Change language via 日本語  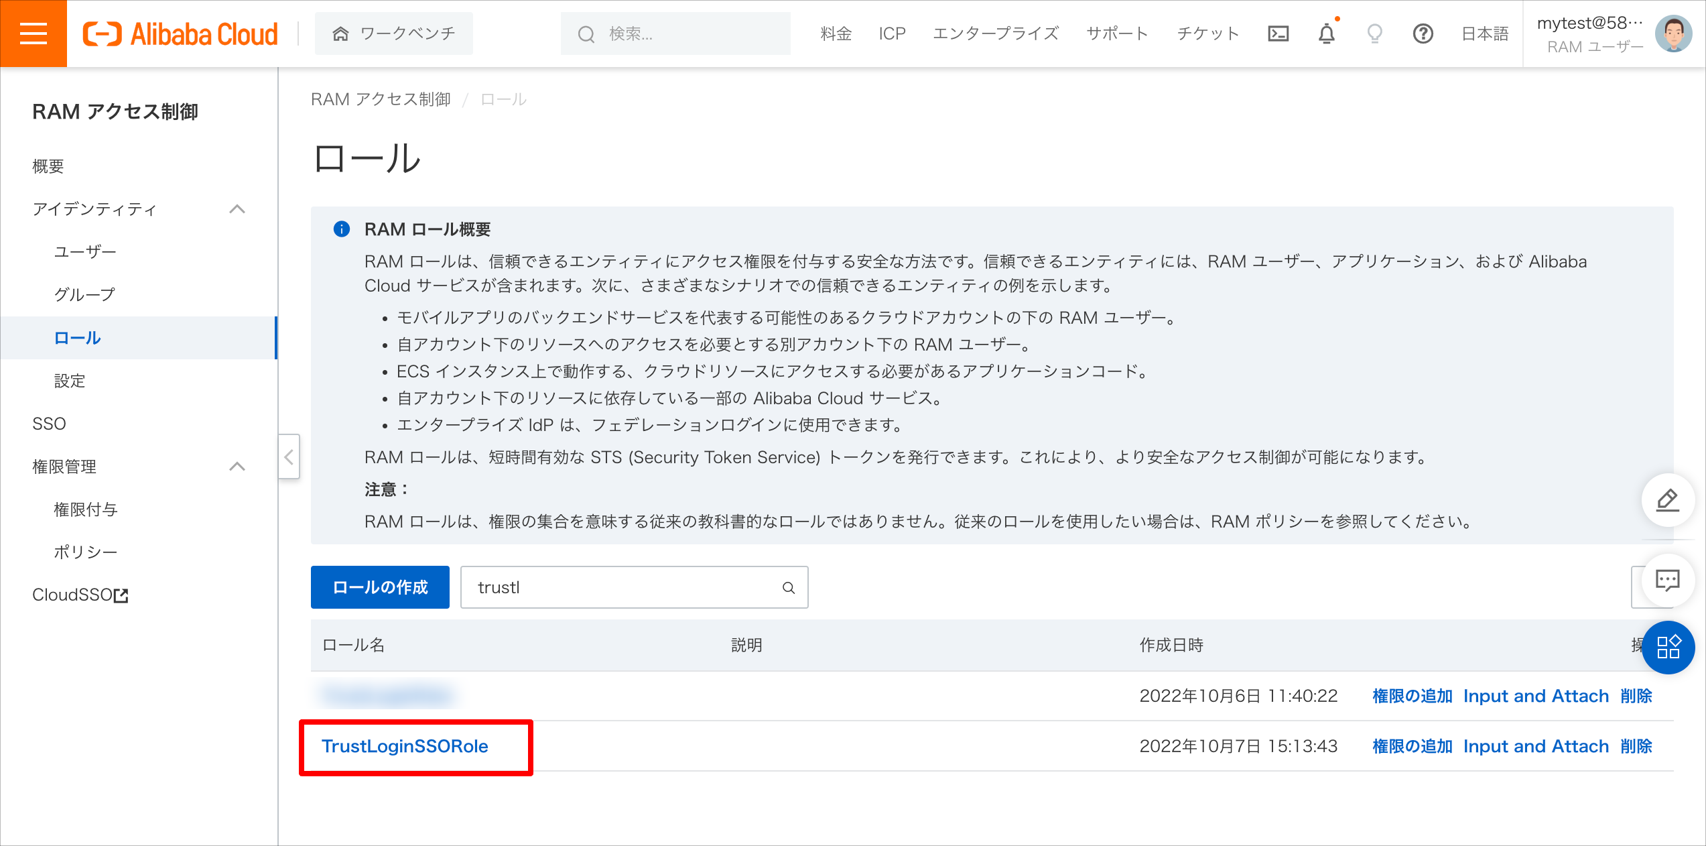click(1485, 34)
